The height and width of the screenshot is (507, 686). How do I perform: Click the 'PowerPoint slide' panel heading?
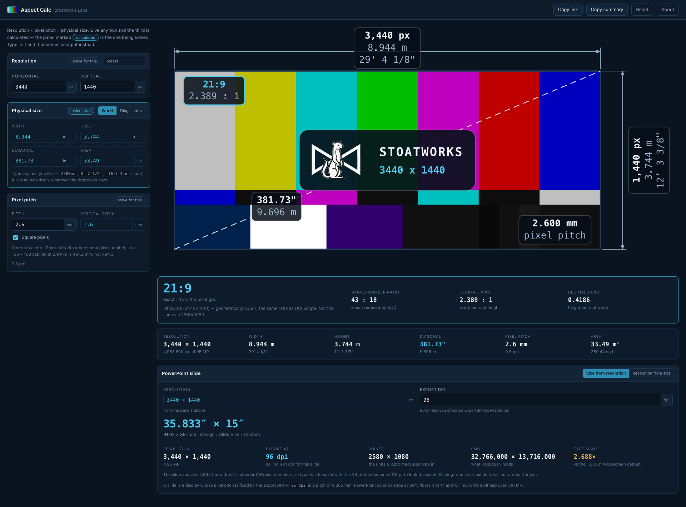point(181,373)
